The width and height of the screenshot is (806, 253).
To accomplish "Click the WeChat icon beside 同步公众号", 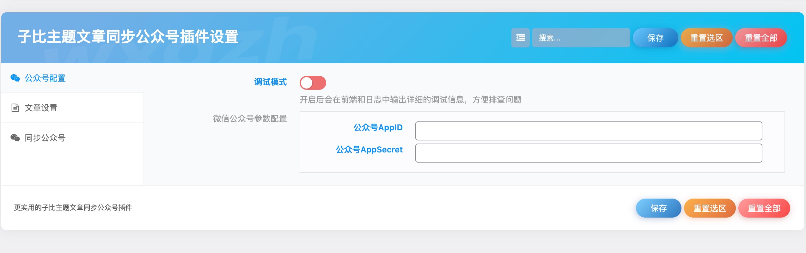I will (15, 138).
